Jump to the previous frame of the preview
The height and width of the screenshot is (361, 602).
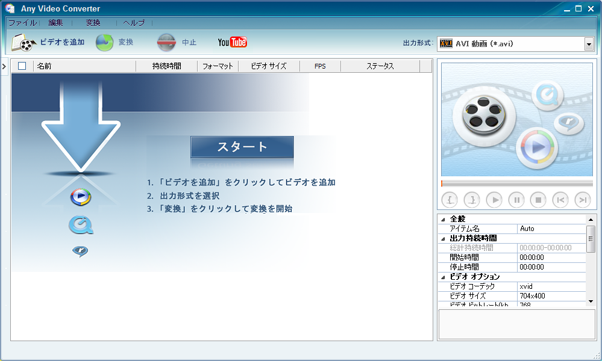(560, 200)
